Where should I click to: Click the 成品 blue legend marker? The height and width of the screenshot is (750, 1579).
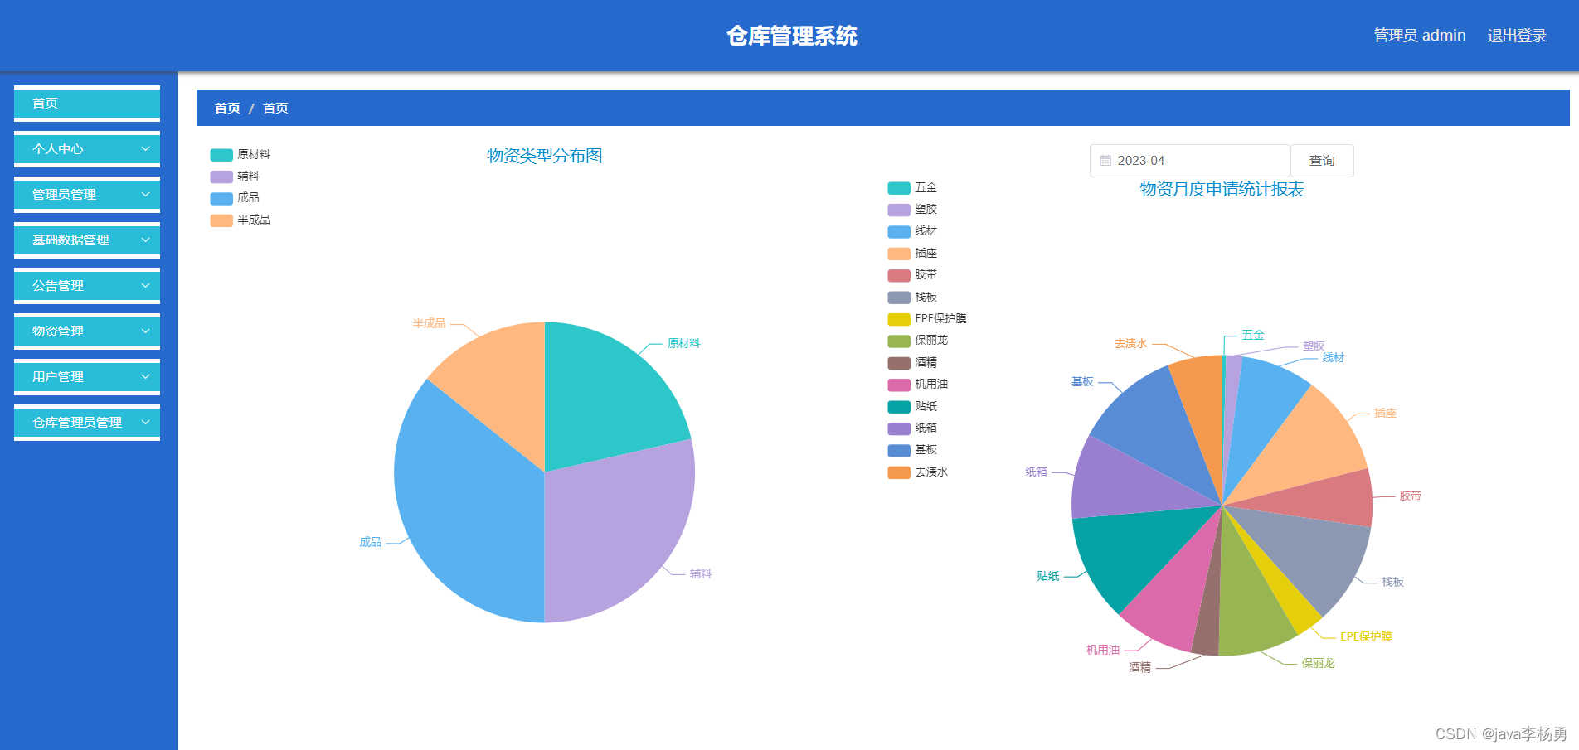click(x=220, y=197)
